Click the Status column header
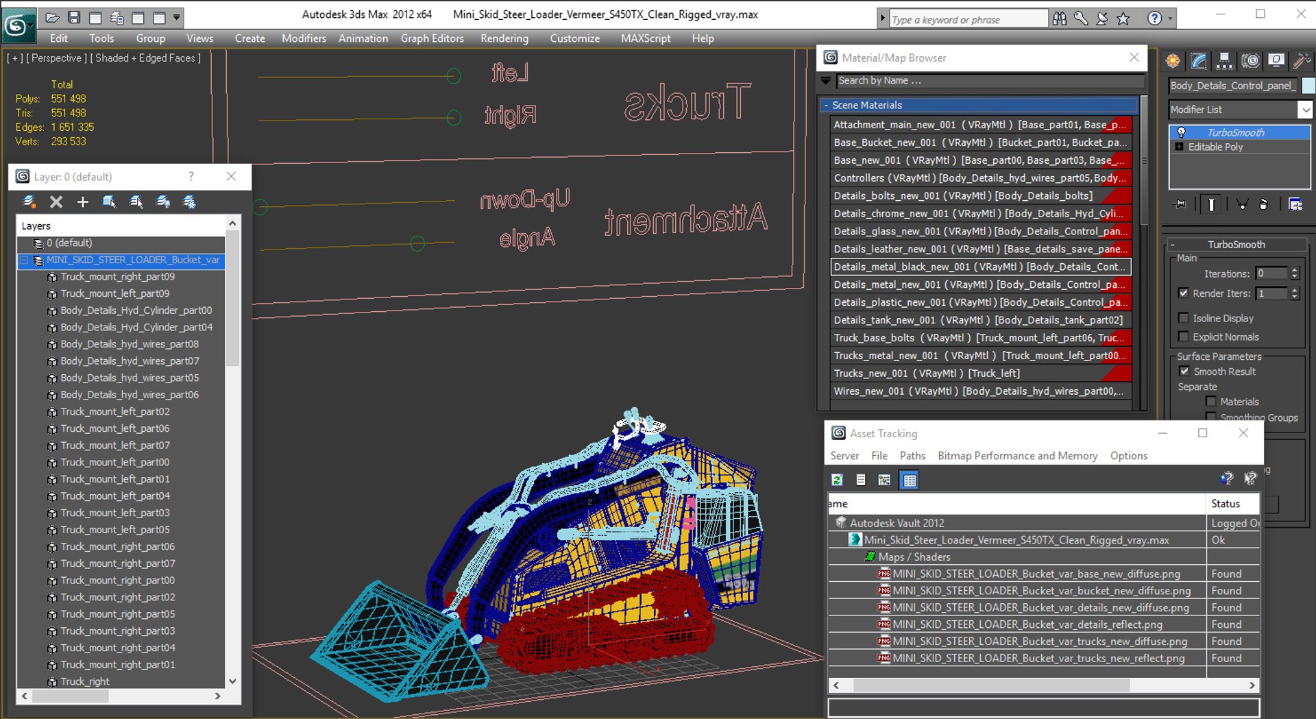This screenshot has height=719, width=1316. click(x=1232, y=504)
